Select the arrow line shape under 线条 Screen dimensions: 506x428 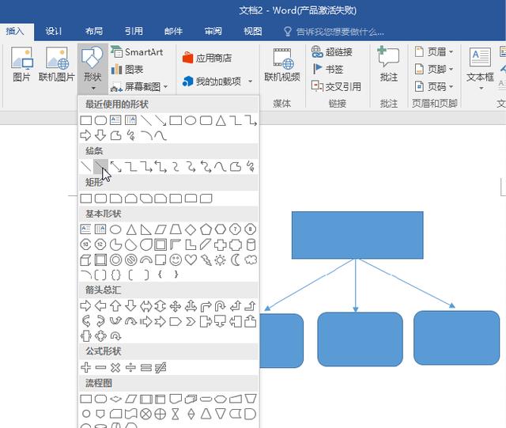pyautogui.click(x=100, y=166)
